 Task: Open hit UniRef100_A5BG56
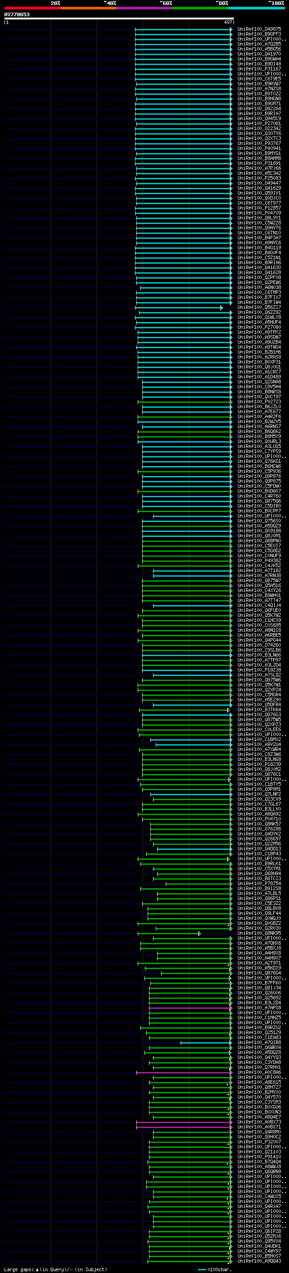pos(259,49)
